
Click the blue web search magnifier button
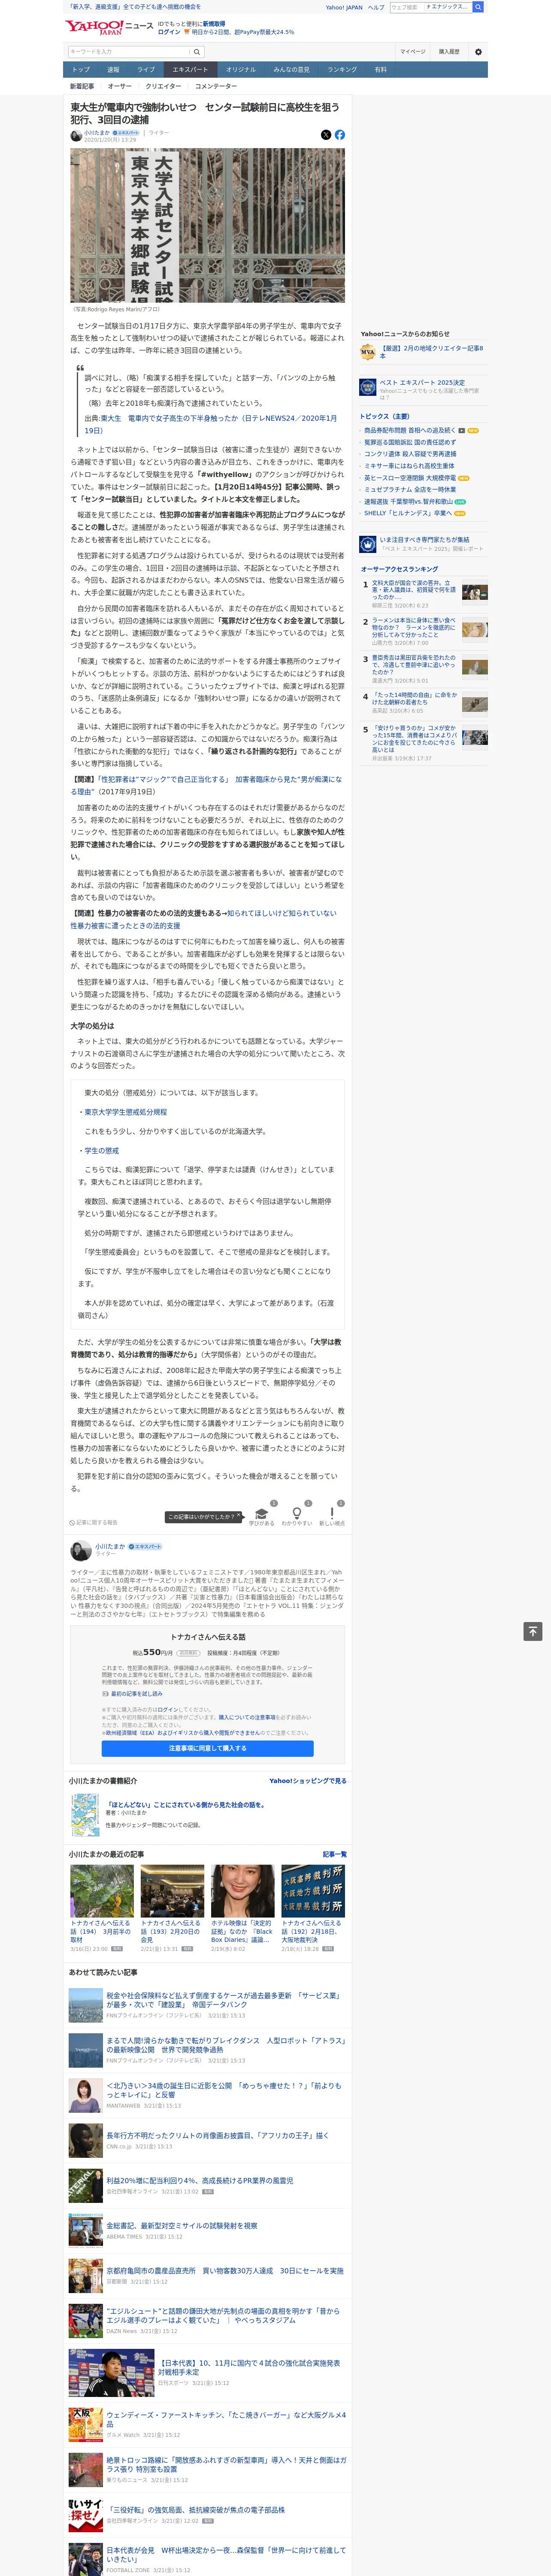click(x=478, y=7)
